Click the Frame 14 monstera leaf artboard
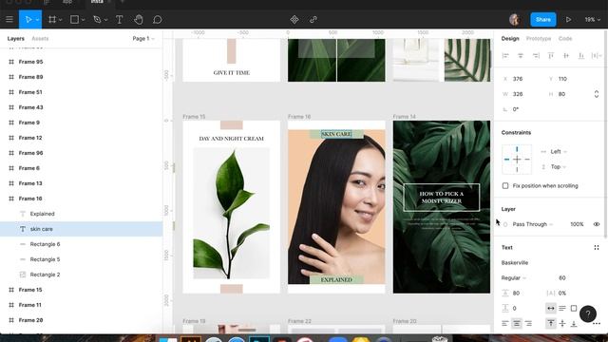This screenshot has height=342, width=608. click(x=441, y=207)
